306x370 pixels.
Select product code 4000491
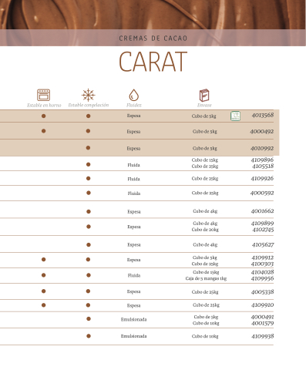262,317
